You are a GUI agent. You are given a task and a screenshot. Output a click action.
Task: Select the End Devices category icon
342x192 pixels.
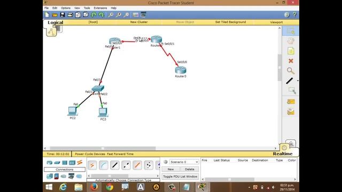pos(50,176)
